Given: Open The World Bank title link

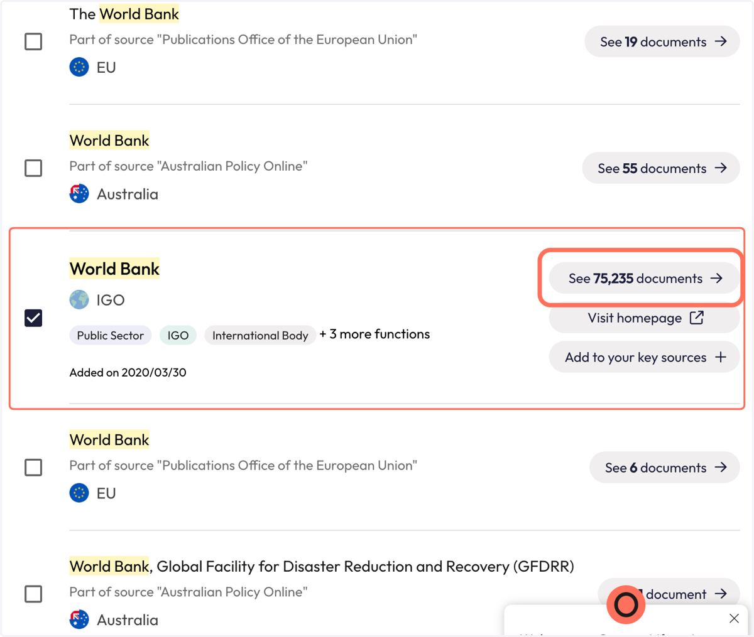Looking at the screenshot, I should click(124, 14).
